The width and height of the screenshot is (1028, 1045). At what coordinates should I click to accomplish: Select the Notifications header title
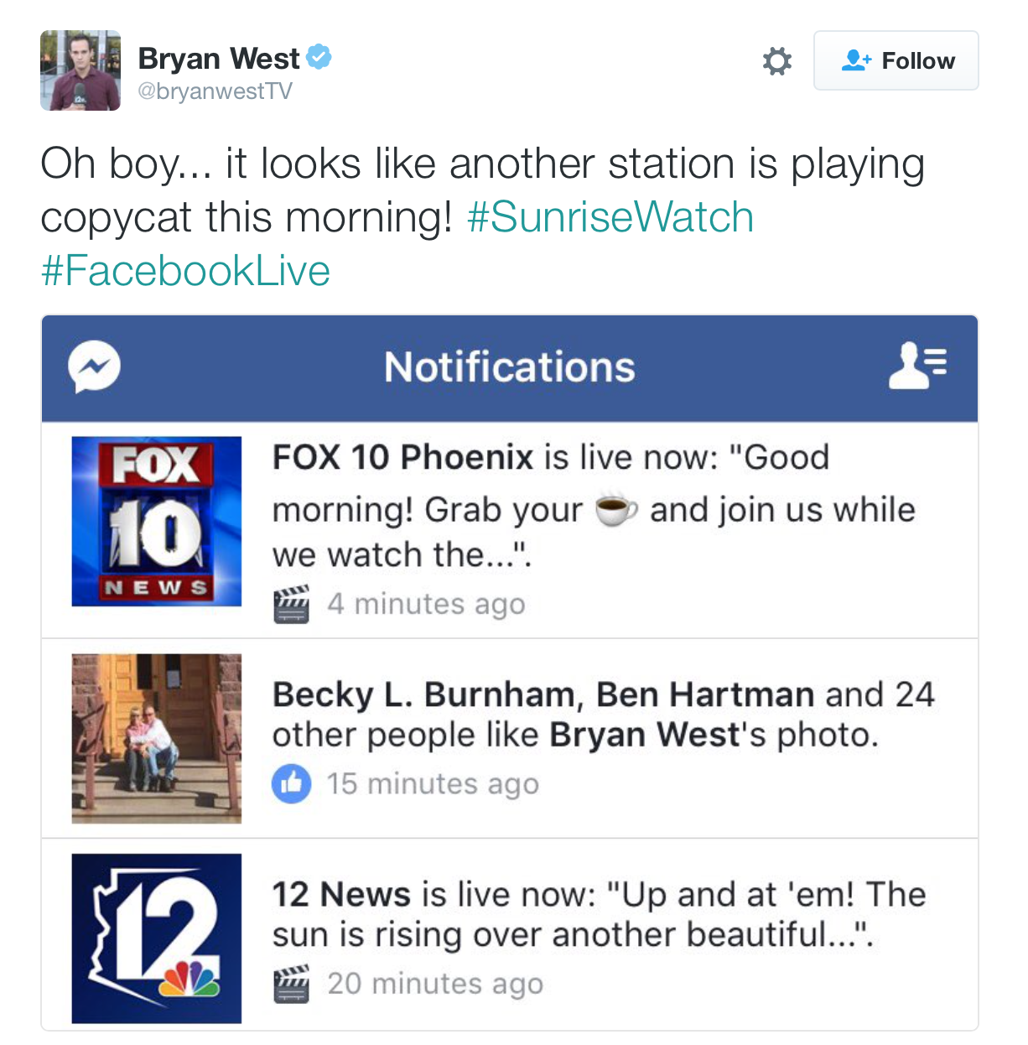click(x=509, y=367)
